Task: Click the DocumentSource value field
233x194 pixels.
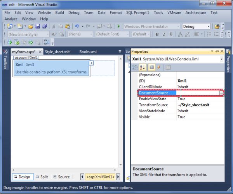Action: pos(198,93)
